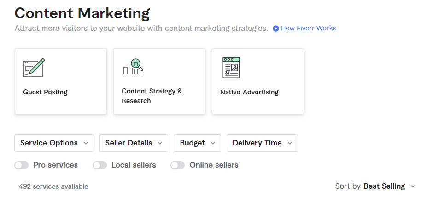This screenshot has height=203, width=427.
Task: Click the play icon beside How Fiverr Works
Action: pos(276,28)
